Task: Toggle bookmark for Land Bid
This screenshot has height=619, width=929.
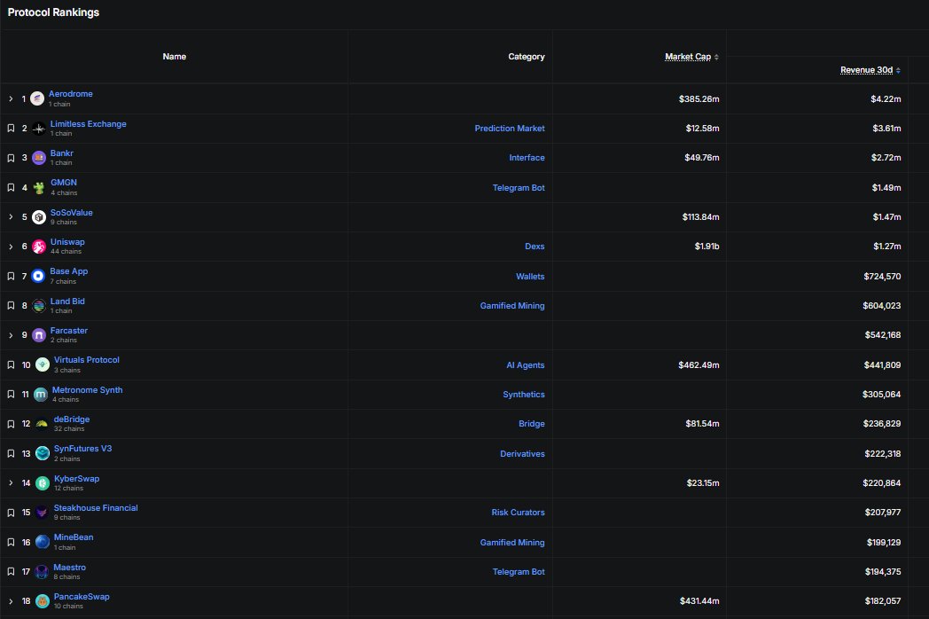Action: click(x=11, y=305)
